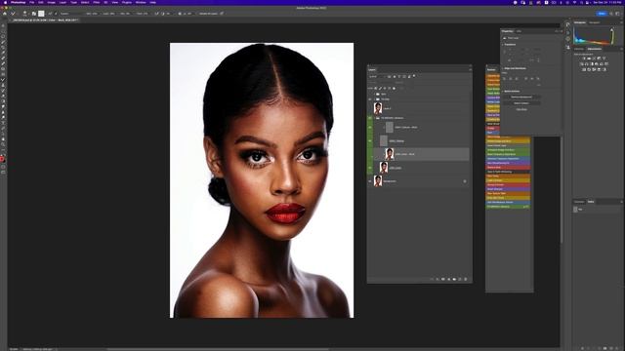This screenshot has height=351, width=625.
Task: Switch to the Channels tab
Action: (579, 202)
